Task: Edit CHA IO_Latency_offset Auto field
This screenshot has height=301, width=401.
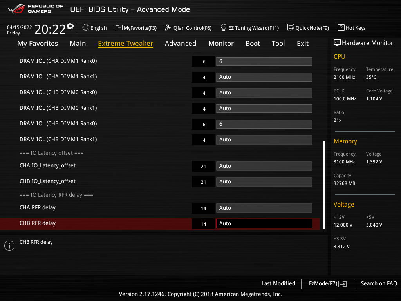Action: [x=264, y=166]
